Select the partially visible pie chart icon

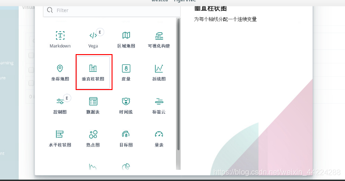[126, 167]
